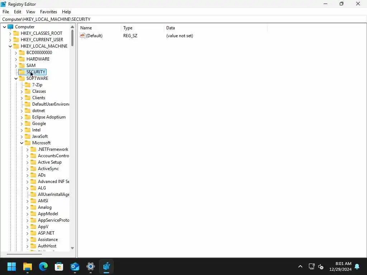This screenshot has width=367, height=275.
Task: Select the BCD00000000 key
Action: (x=39, y=53)
